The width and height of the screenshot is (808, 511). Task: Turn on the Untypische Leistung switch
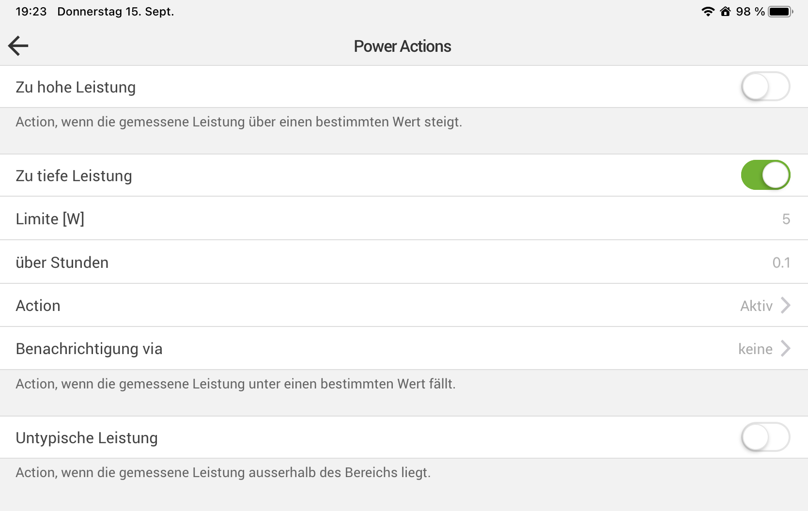coord(765,437)
